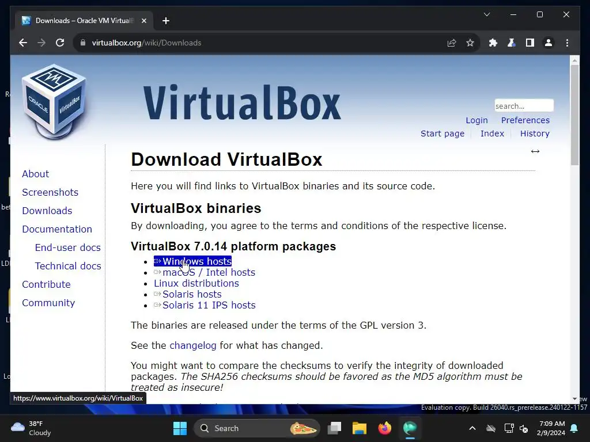Click the share page icon

(x=452, y=43)
